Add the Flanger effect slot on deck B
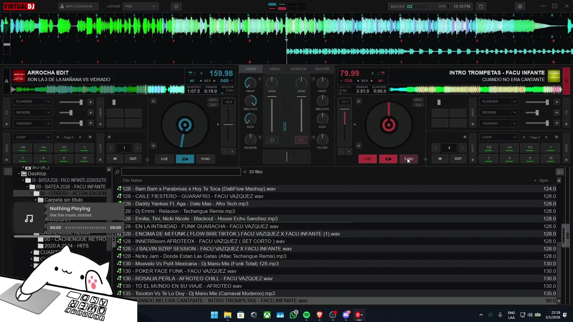Viewport: 573px width, 322px height. [x=556, y=102]
